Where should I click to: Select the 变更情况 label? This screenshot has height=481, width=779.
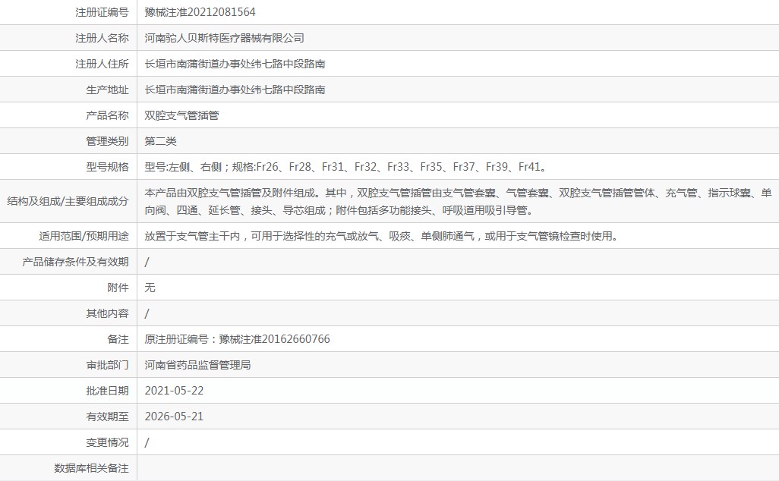(107, 442)
